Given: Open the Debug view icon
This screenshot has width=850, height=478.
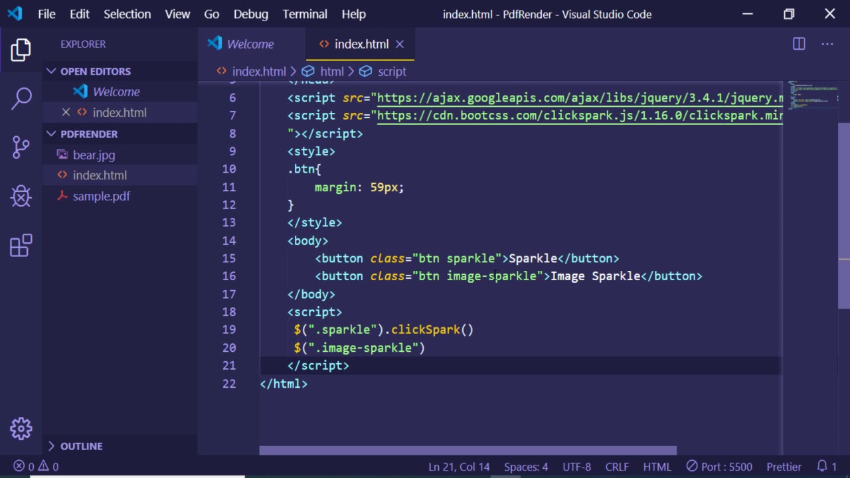Looking at the screenshot, I should point(21,196).
